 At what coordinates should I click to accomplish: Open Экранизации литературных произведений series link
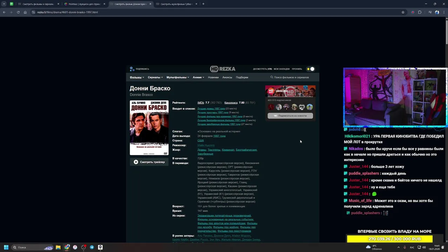coord(224,216)
